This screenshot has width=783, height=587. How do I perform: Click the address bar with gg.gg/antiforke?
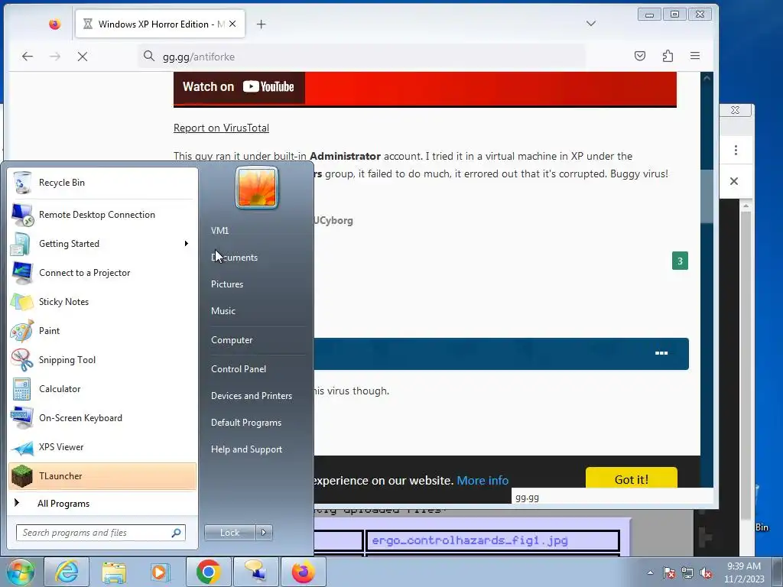tap(362, 57)
